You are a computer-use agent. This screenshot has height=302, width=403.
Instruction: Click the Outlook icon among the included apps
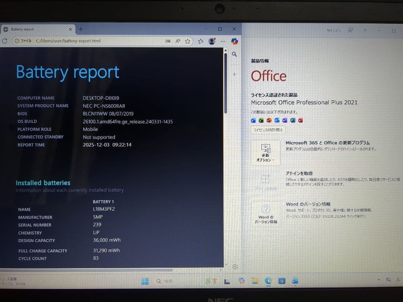tap(277, 120)
